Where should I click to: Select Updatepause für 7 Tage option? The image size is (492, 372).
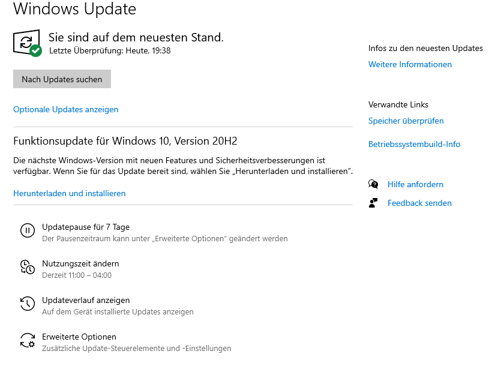pyautogui.click(x=154, y=232)
